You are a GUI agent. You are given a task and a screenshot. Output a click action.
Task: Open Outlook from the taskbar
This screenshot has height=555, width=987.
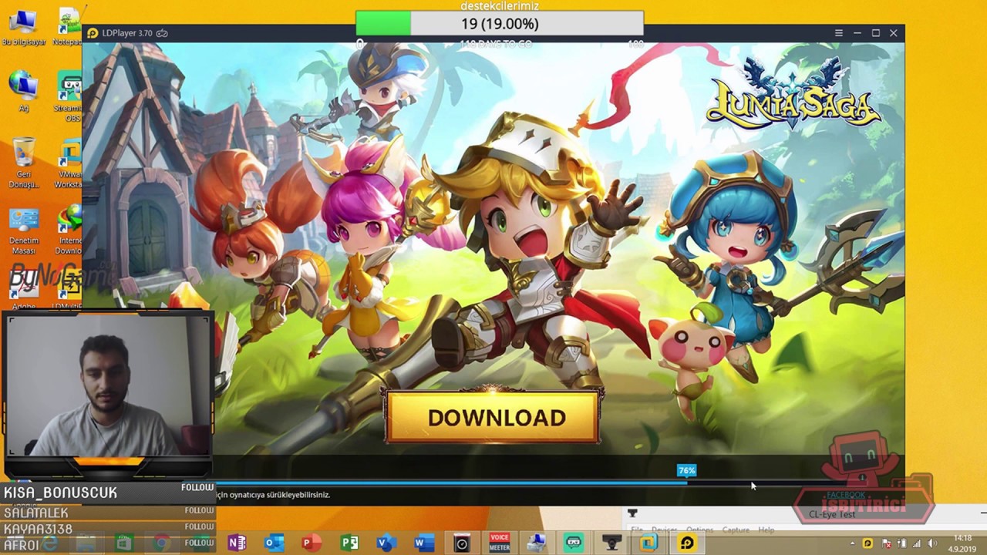(274, 543)
